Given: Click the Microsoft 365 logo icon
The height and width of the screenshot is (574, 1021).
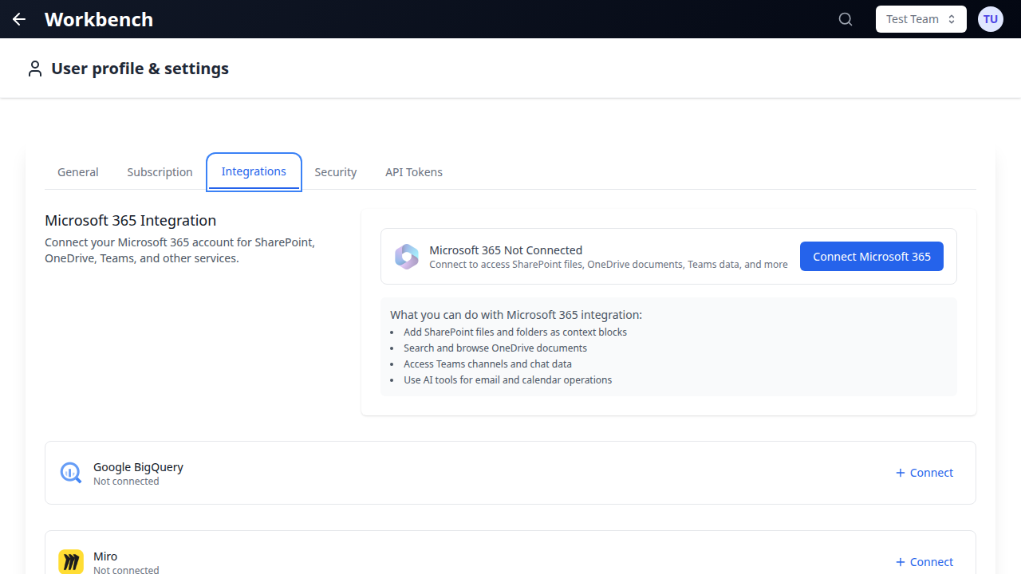Looking at the screenshot, I should coord(407,256).
